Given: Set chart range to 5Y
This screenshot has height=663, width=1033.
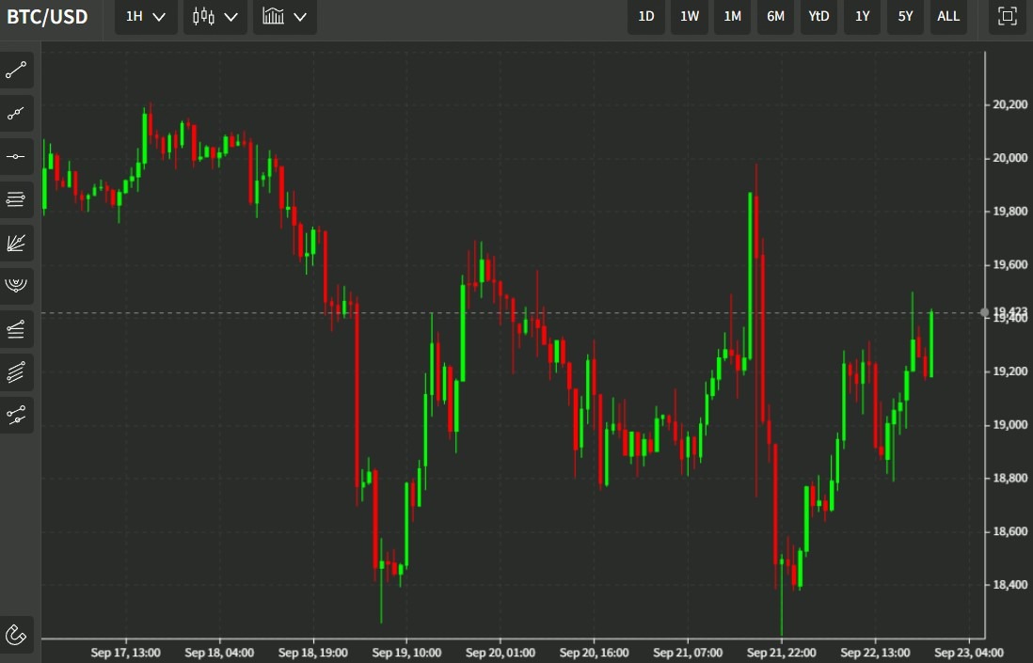Looking at the screenshot, I should click(x=905, y=17).
